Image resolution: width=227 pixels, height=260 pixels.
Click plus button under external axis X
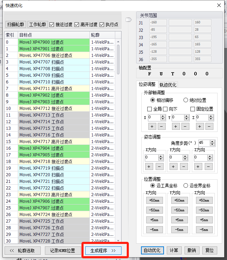tap(152, 126)
